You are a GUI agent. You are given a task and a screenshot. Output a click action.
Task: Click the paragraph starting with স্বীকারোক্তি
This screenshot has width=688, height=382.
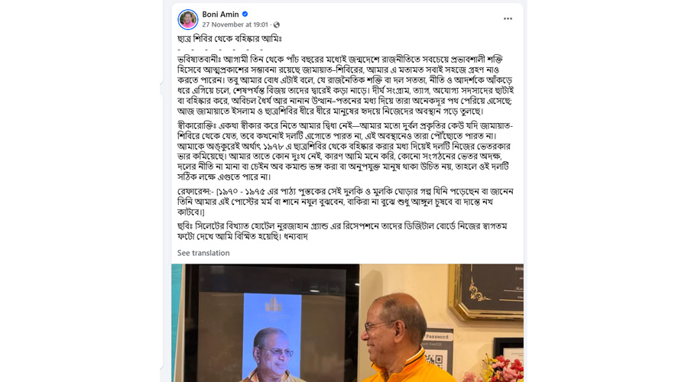point(346,151)
